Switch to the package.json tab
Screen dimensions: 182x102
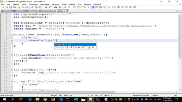click(47, 11)
